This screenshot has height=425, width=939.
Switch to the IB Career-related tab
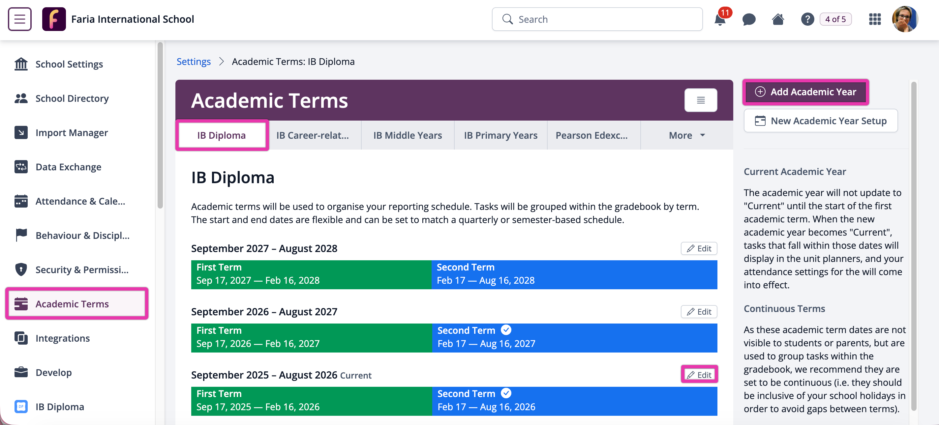pos(313,135)
